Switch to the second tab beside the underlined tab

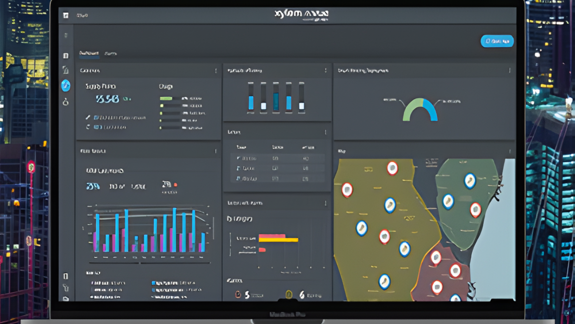(x=110, y=53)
